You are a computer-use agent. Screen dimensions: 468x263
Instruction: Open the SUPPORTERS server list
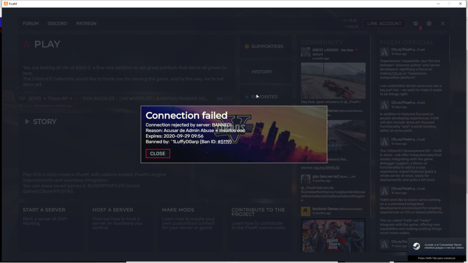pyautogui.click(x=267, y=47)
